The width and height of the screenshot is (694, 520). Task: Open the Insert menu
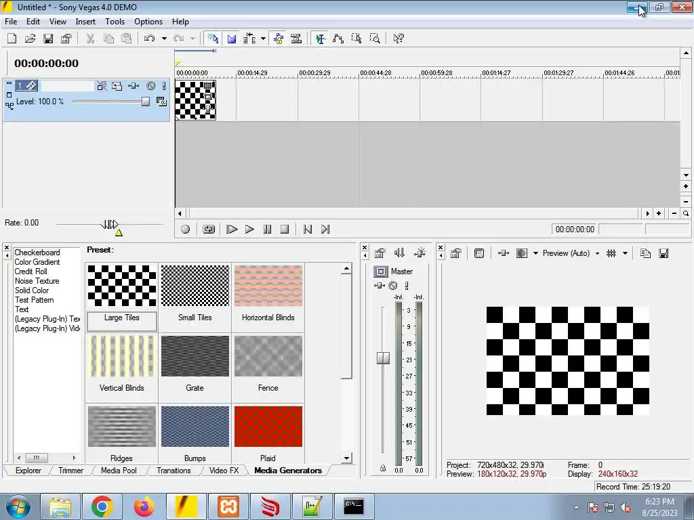(x=85, y=22)
